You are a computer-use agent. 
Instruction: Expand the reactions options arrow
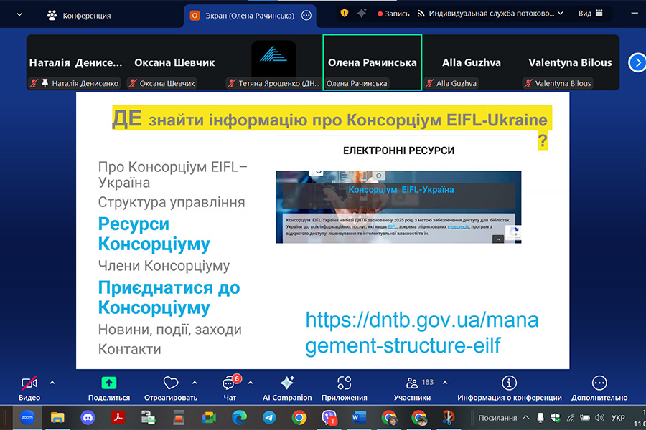195,383
